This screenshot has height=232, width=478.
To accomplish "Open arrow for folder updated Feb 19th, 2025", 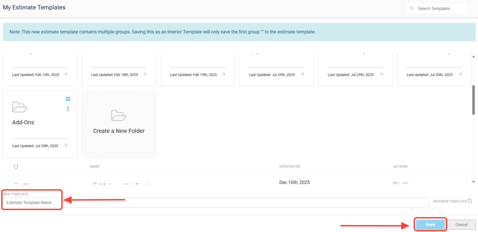I will click(x=224, y=74).
